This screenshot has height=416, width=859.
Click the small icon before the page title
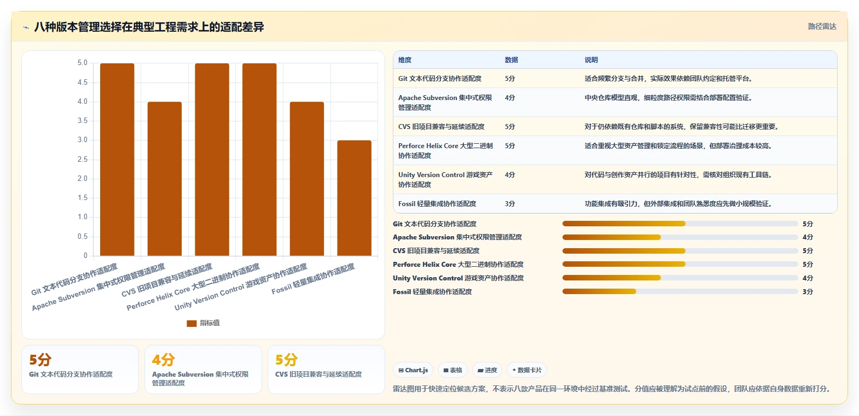[26, 27]
